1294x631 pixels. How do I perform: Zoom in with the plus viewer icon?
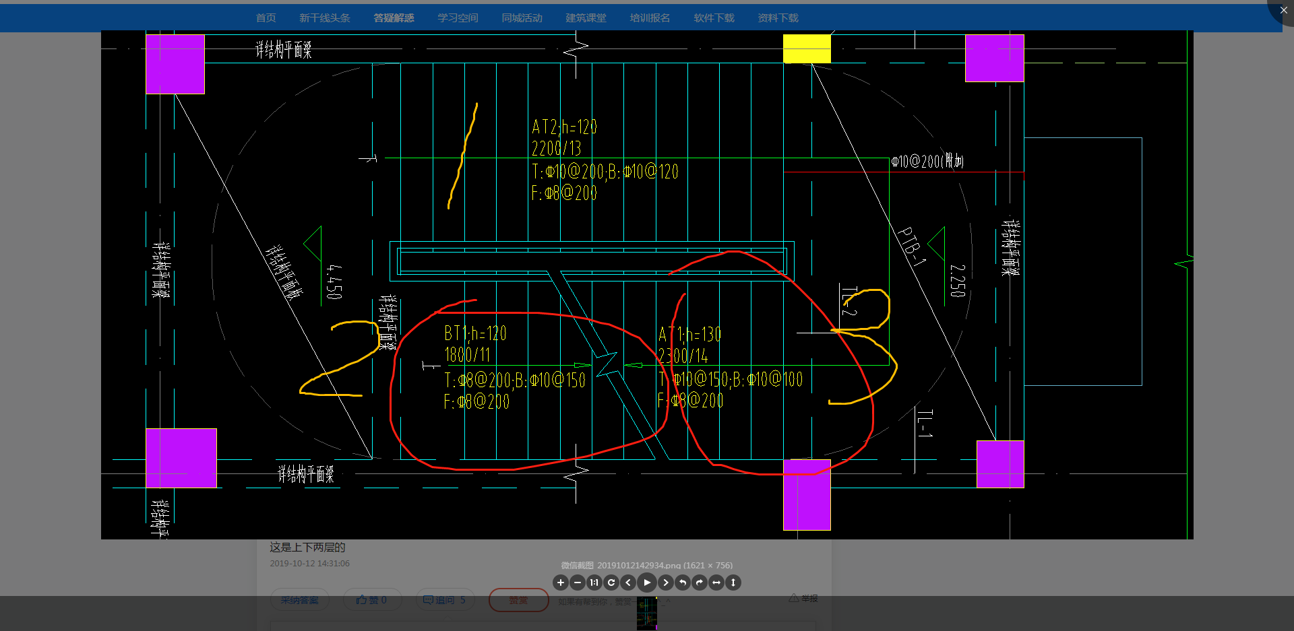[x=561, y=583]
